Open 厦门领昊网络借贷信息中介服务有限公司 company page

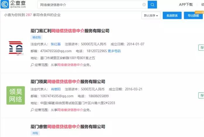[x=68, y=82]
